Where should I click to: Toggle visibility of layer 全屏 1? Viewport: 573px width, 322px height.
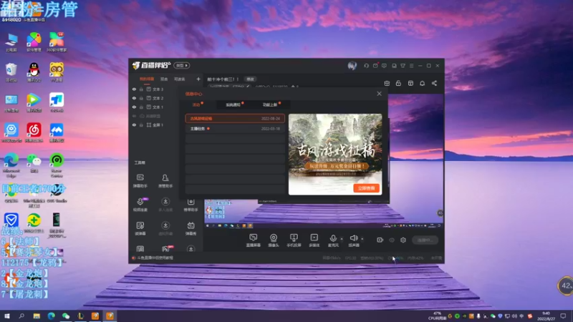[x=134, y=125]
